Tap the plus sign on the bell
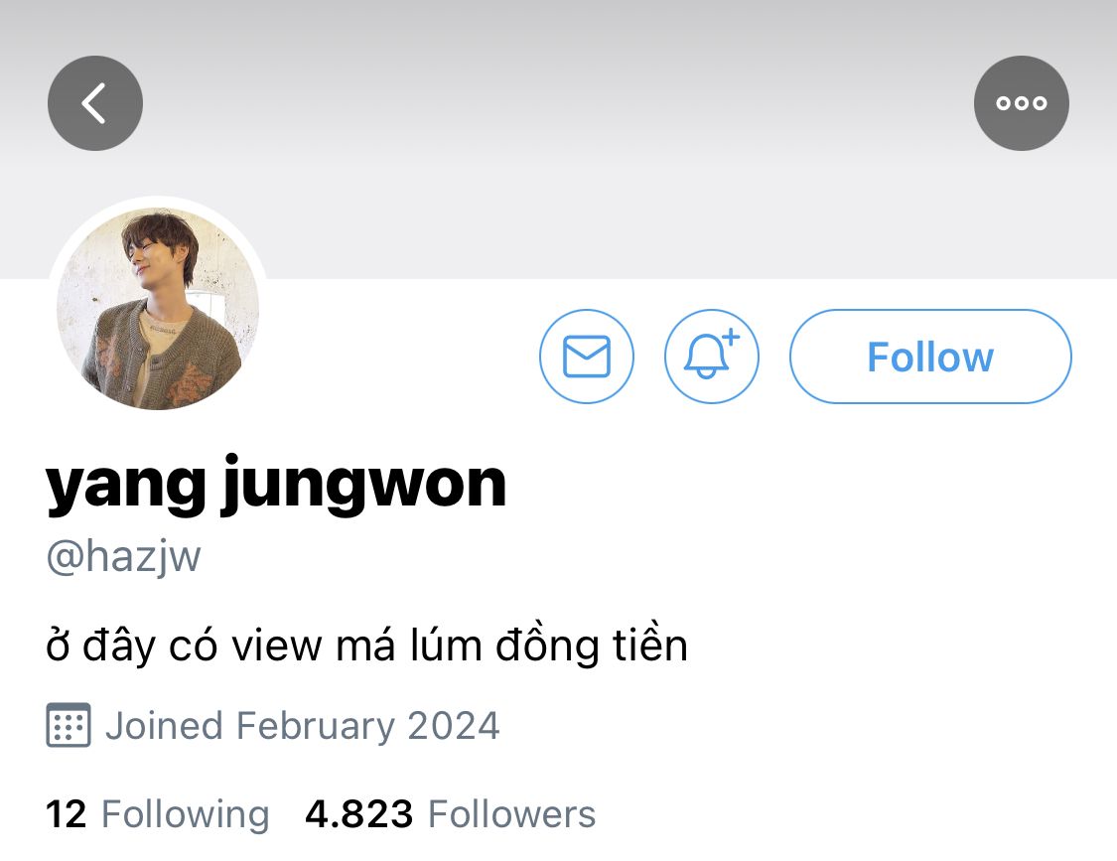 point(731,337)
